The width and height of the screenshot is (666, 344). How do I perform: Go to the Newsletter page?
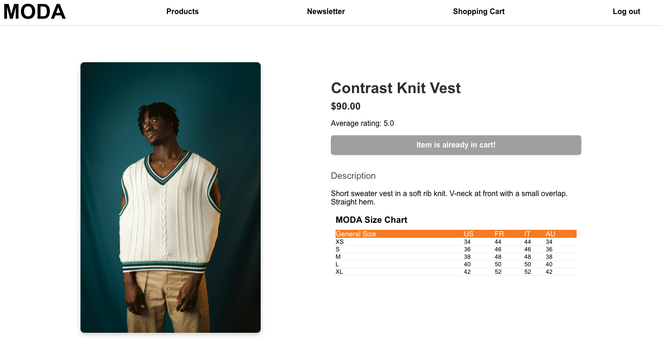coord(326,12)
